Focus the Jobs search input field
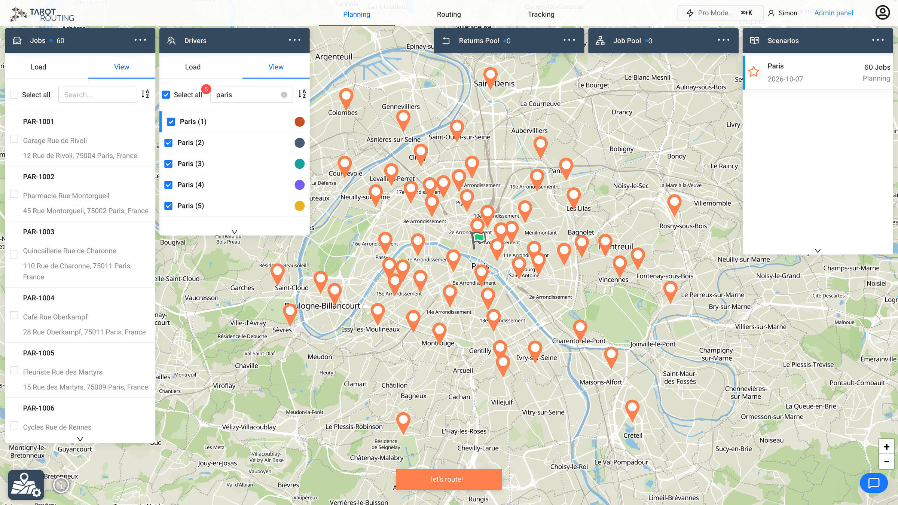 tap(97, 95)
